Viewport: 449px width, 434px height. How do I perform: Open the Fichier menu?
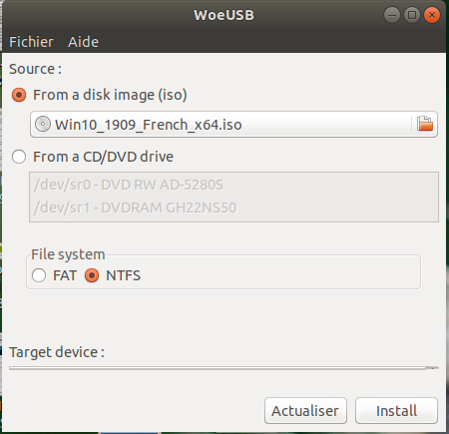(x=31, y=42)
